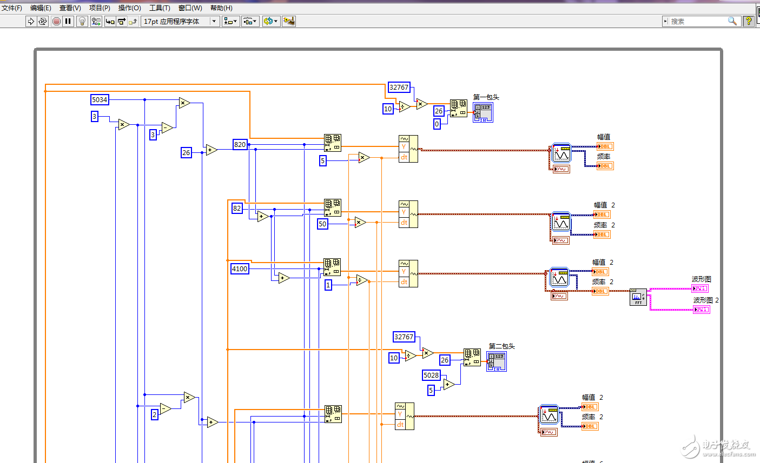The image size is (760, 463).
Task: Open the Reorder dropdown
Action: (x=271, y=21)
